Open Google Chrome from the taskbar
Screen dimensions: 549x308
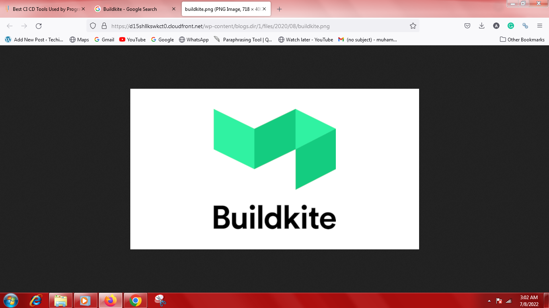click(x=136, y=300)
